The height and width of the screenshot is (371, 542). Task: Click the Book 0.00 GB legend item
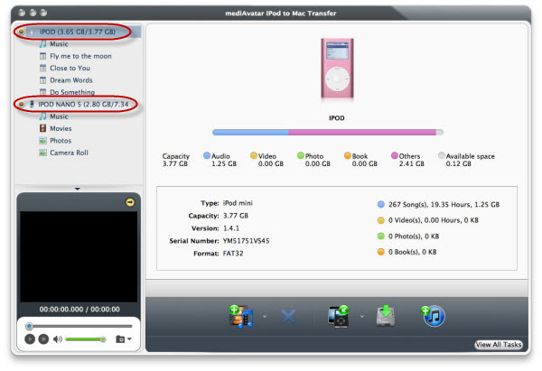[x=360, y=160]
